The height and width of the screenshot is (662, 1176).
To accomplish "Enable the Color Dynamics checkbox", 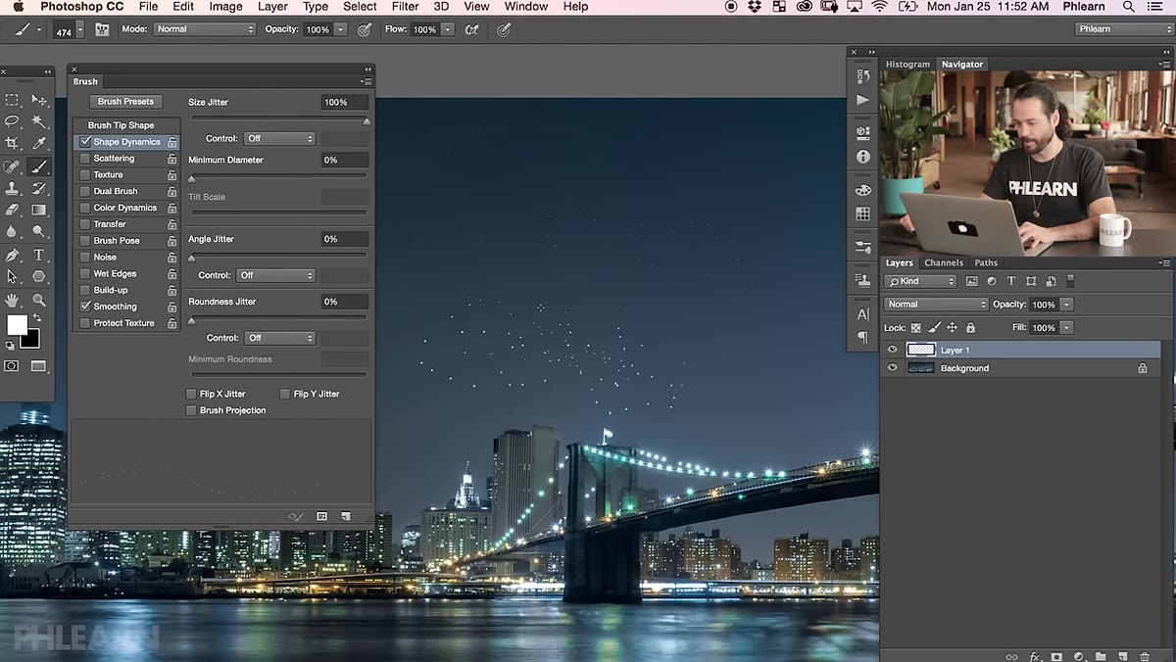I will click(85, 208).
